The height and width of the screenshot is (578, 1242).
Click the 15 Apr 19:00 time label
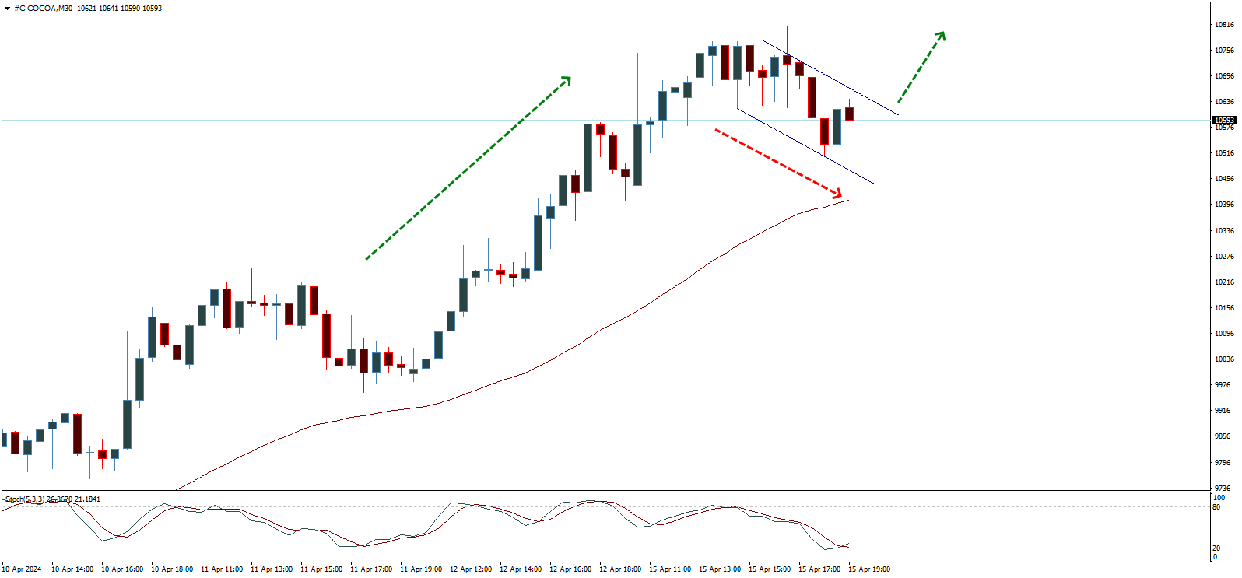coord(869,569)
